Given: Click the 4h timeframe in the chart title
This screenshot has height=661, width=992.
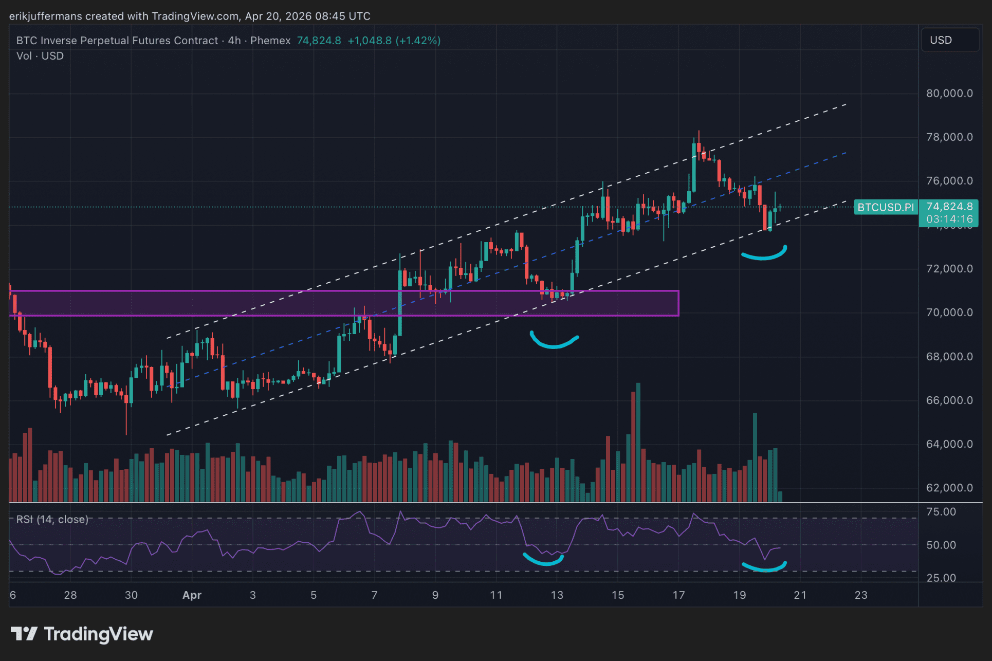Looking at the screenshot, I should tap(234, 41).
